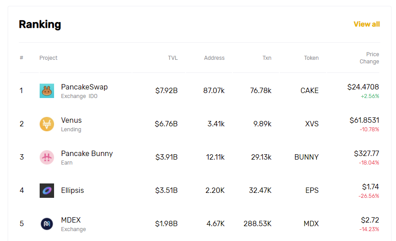Click the 288.53K transaction count
Image resolution: width=396 pixels, height=241 pixels.
coord(257,224)
